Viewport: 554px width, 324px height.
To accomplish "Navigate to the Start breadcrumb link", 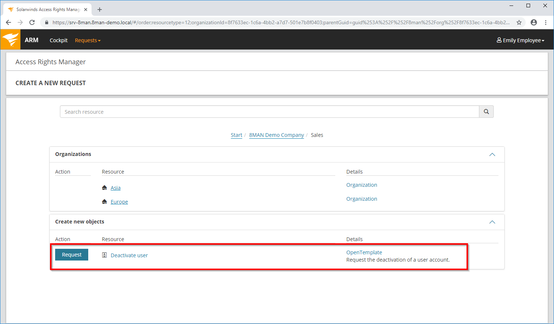I will click(x=236, y=135).
